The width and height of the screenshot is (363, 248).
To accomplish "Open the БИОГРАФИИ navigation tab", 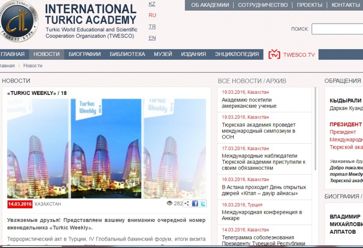I will point(85,54).
